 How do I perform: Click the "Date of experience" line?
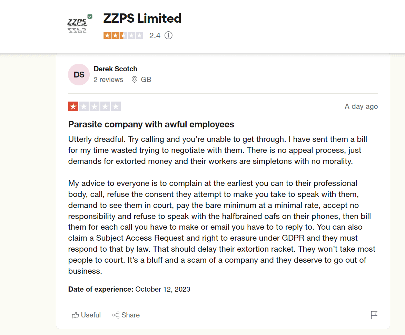click(129, 289)
